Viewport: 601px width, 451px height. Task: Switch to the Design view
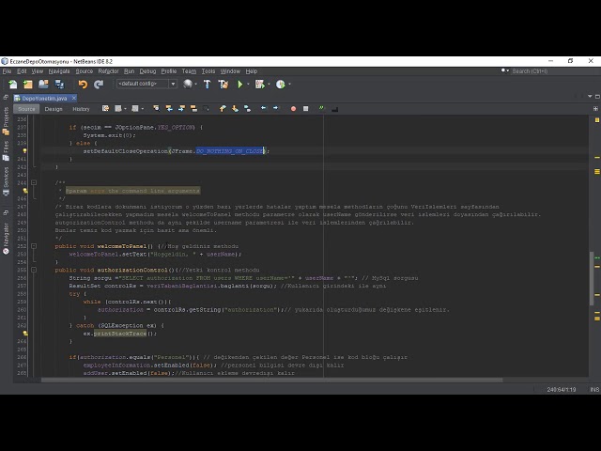tap(54, 109)
